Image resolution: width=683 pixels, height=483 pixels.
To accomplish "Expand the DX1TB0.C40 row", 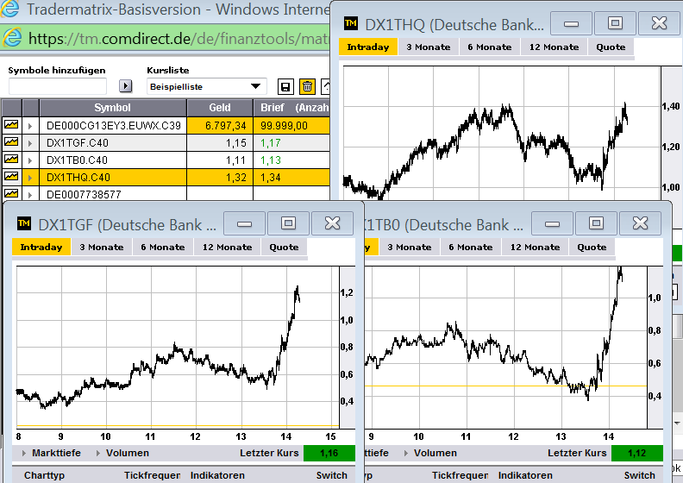I will [30, 160].
